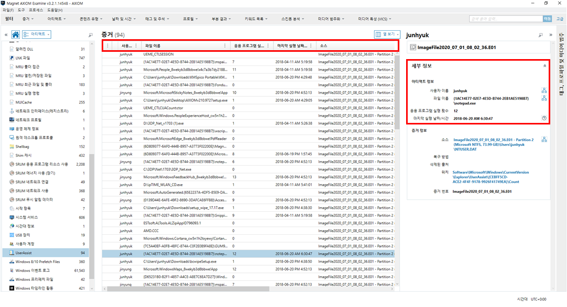Click the SRUM 네트워크 연결 icon

(x=12, y=182)
